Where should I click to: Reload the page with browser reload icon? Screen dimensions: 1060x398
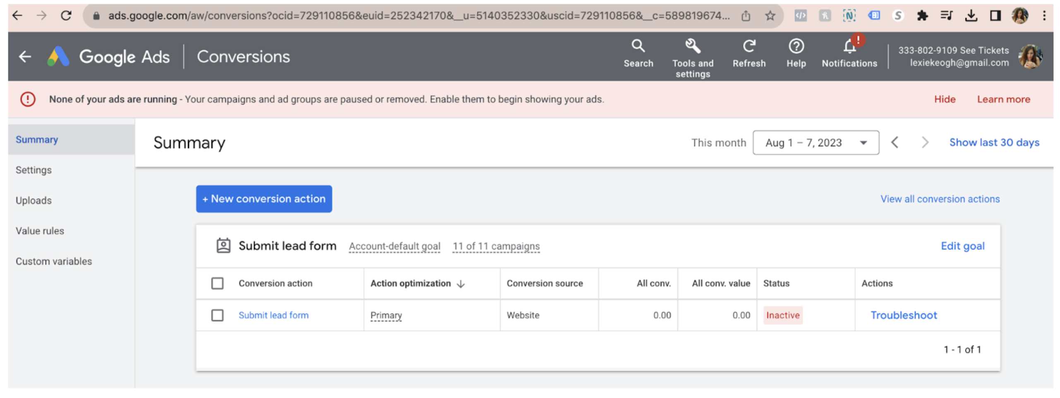pos(66,16)
